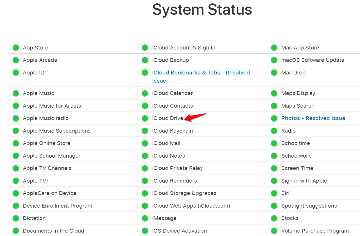The width and height of the screenshot is (360, 236).
Task: Select the status dot for Mac App Store
Action: click(x=274, y=48)
